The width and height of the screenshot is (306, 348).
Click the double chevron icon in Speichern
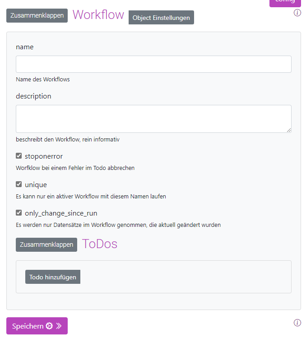point(59,326)
